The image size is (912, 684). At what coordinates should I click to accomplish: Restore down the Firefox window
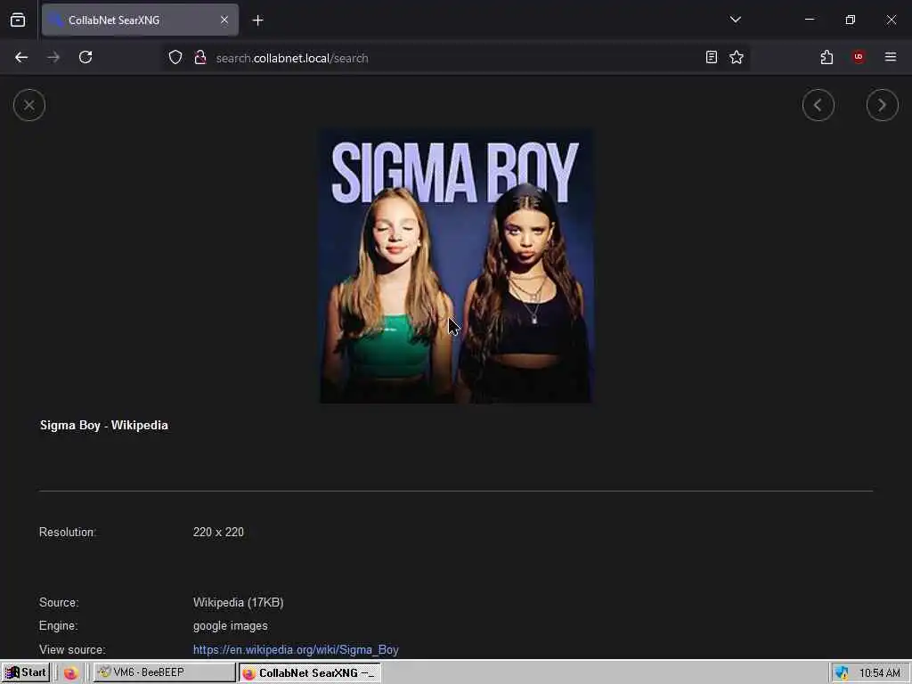click(x=851, y=20)
